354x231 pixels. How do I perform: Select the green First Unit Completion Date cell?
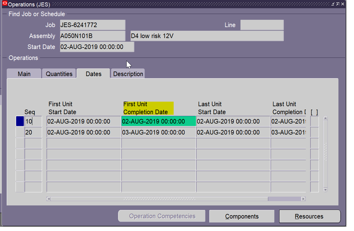pyautogui.click(x=158, y=121)
